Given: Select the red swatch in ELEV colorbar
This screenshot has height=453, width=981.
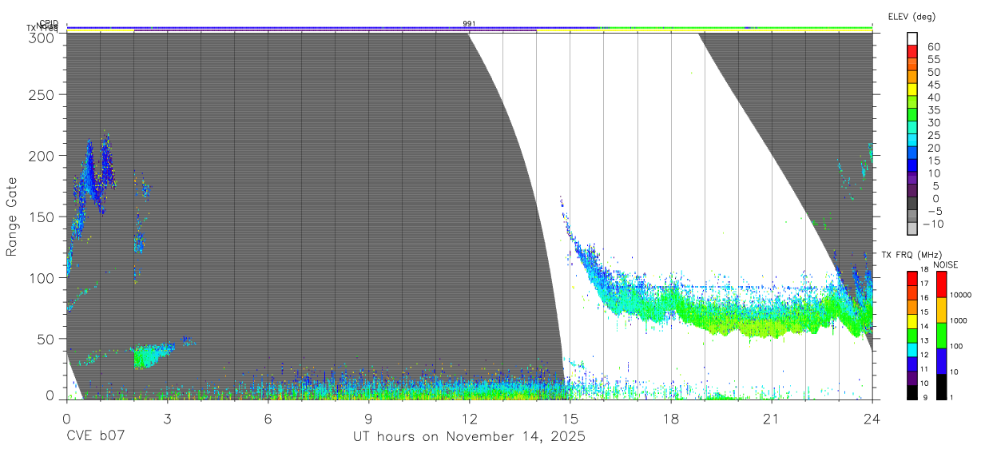Looking at the screenshot, I should 912,51.
